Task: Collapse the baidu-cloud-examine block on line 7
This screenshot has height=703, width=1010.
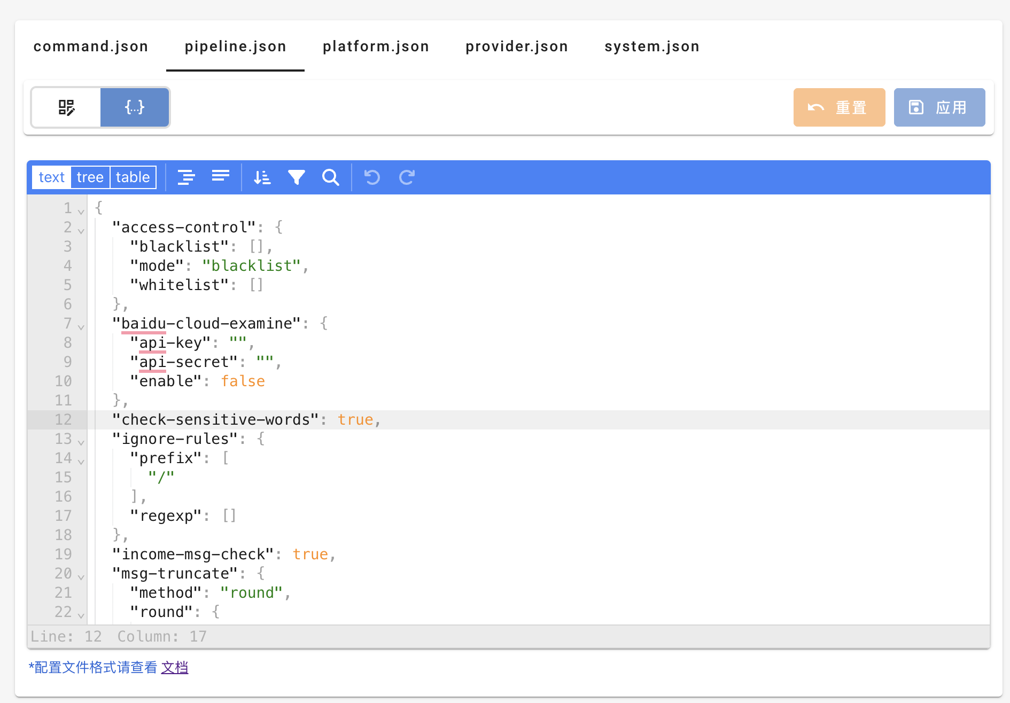Action: pos(81,327)
